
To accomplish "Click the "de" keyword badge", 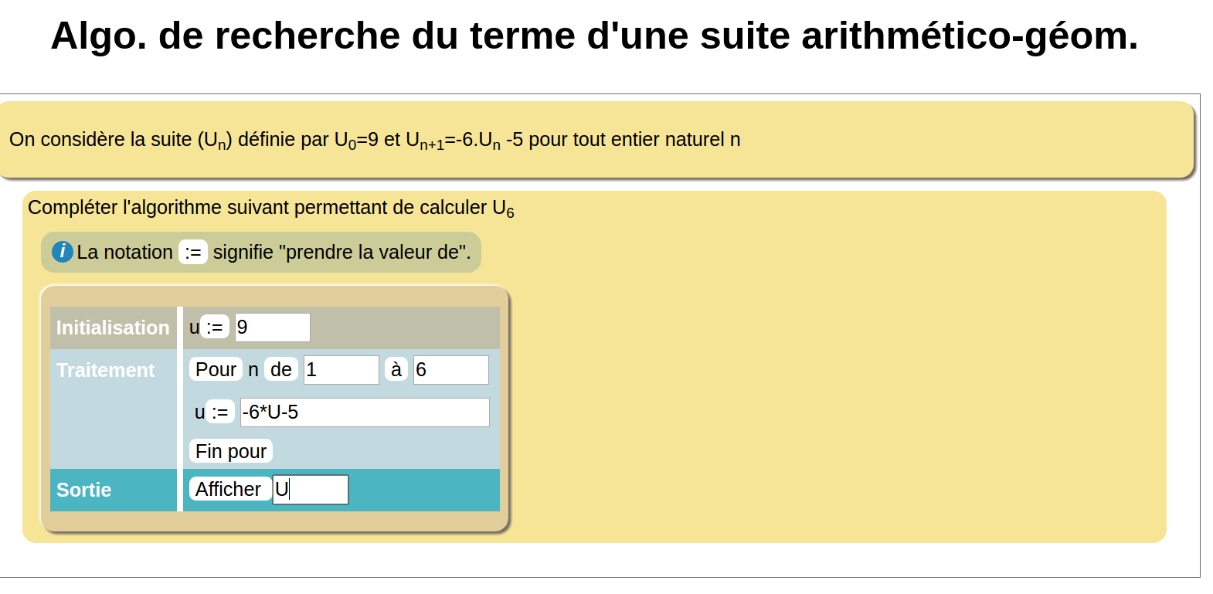I will 281,370.
